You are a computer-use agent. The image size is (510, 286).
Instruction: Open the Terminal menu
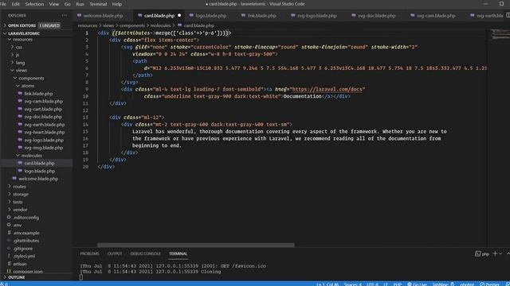[98, 4]
